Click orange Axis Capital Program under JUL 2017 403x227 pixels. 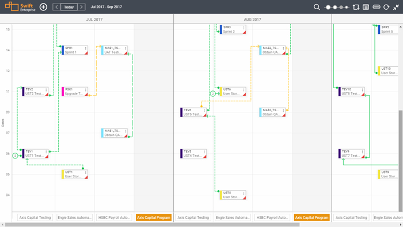pos(154,217)
